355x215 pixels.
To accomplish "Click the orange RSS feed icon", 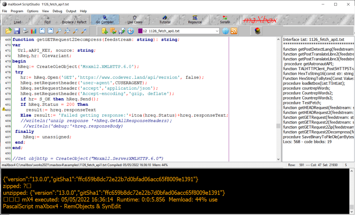I will coord(234,31).
